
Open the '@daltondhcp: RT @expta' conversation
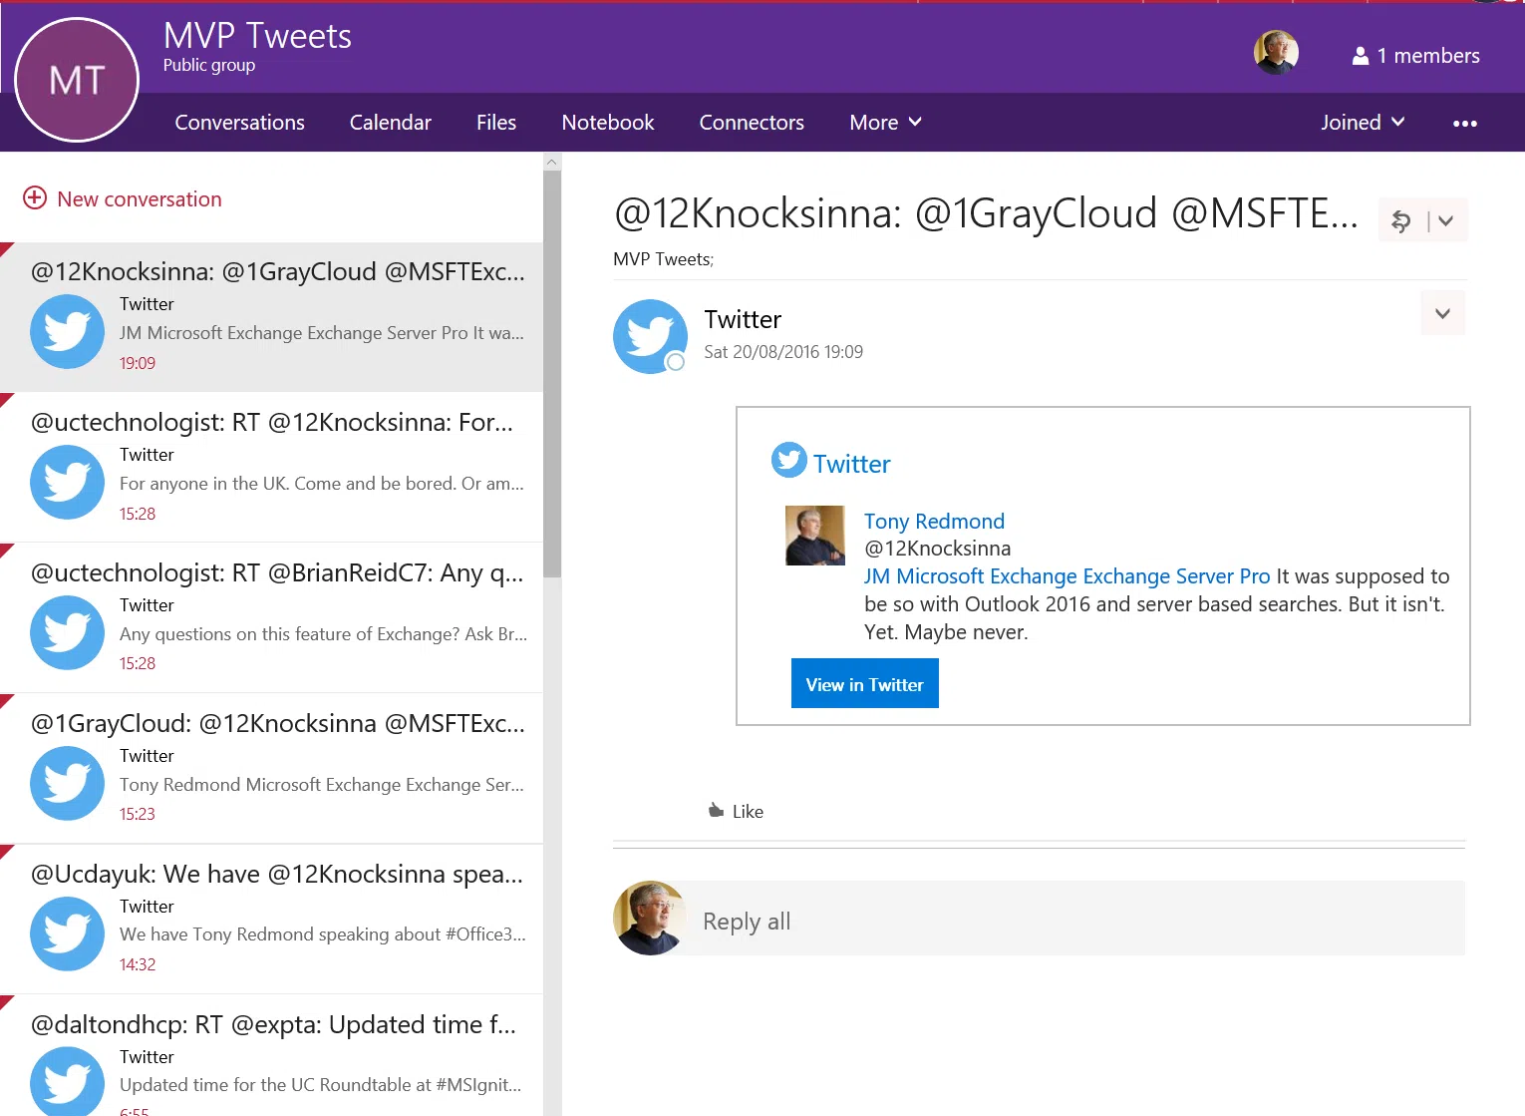point(271,1056)
